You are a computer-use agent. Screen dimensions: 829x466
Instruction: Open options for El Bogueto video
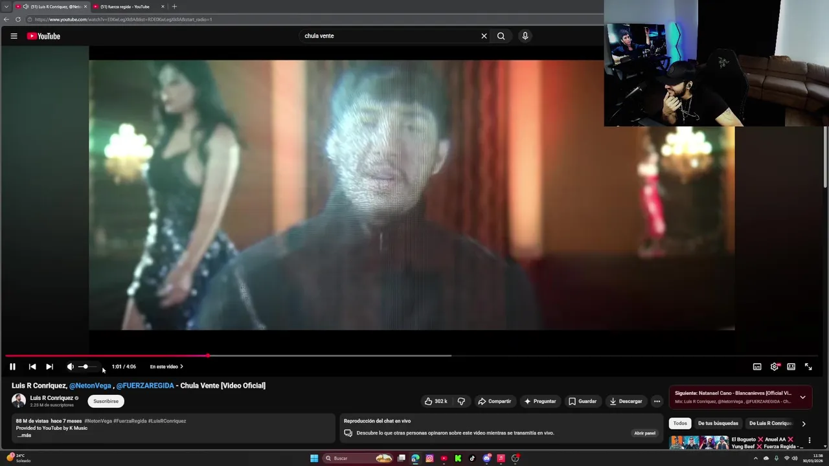click(809, 441)
